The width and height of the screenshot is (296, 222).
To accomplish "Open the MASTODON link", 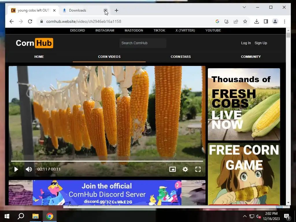I will coord(134,30).
